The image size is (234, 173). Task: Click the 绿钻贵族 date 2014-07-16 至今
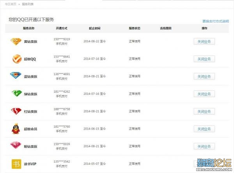pyautogui.click(x=95, y=94)
